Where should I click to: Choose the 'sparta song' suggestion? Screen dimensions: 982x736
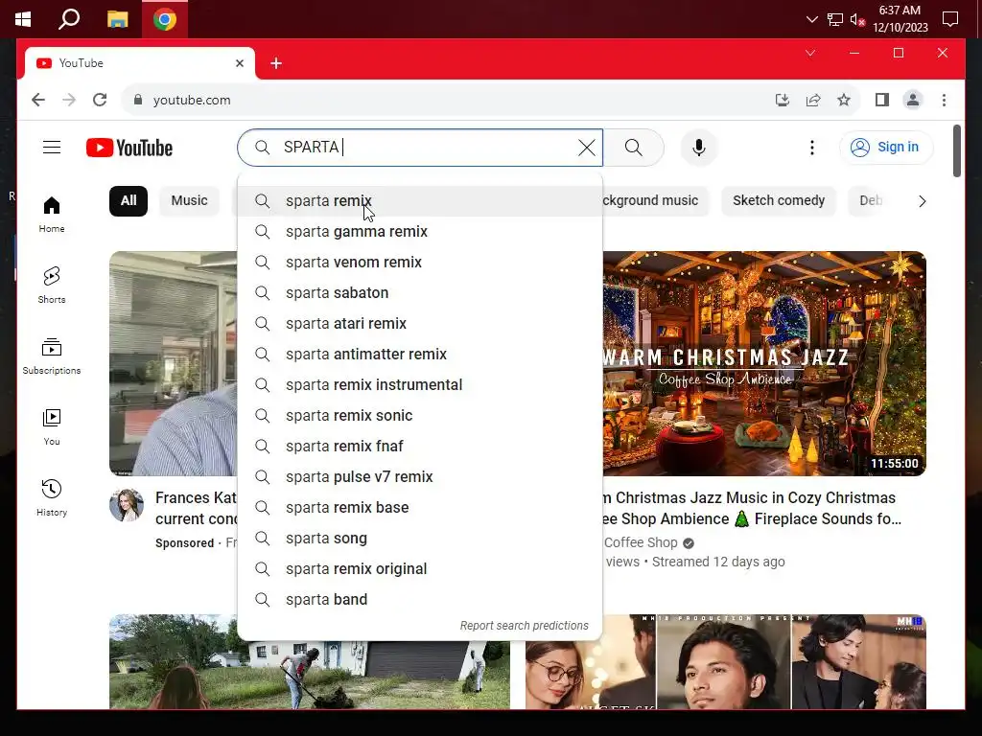coord(420,539)
